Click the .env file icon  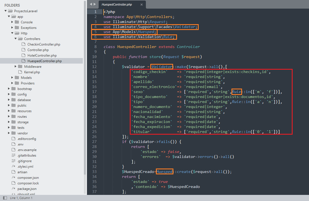click(x=13, y=144)
